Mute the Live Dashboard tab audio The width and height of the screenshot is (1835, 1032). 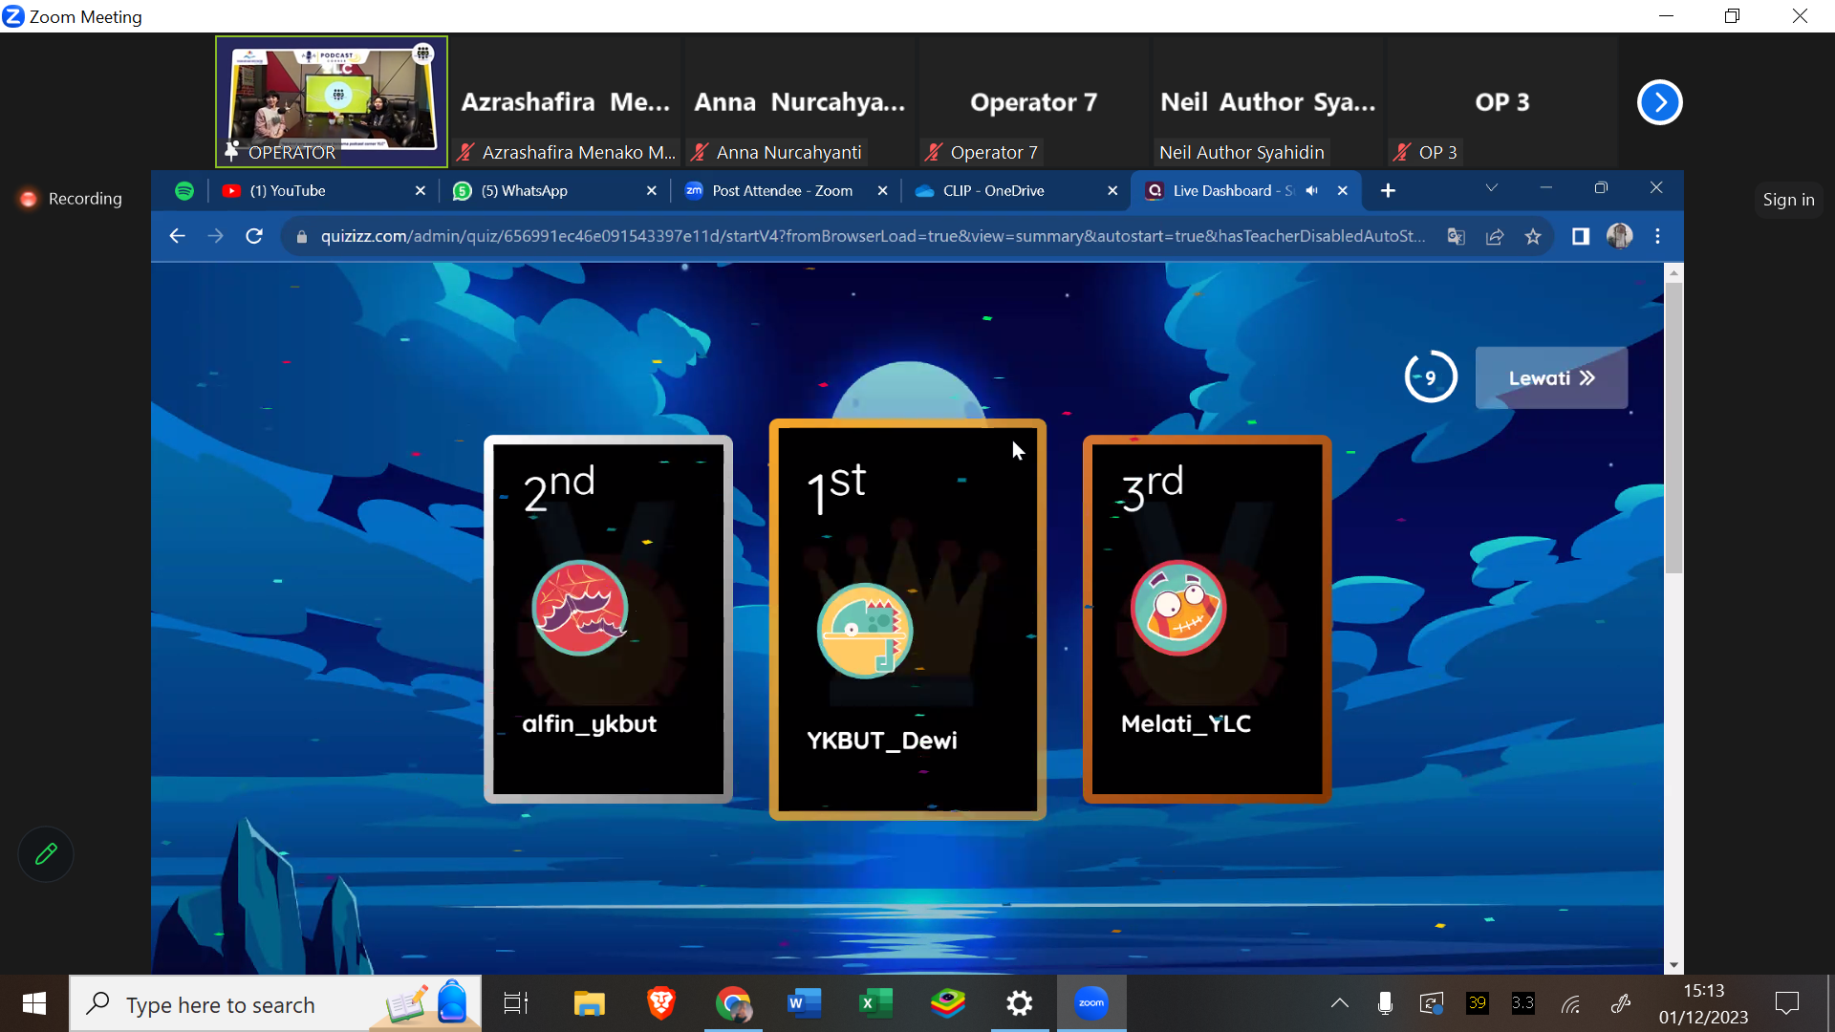pos(1312,191)
